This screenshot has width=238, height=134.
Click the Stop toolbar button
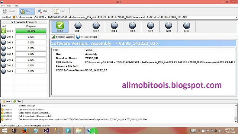click(x=43, y=11)
